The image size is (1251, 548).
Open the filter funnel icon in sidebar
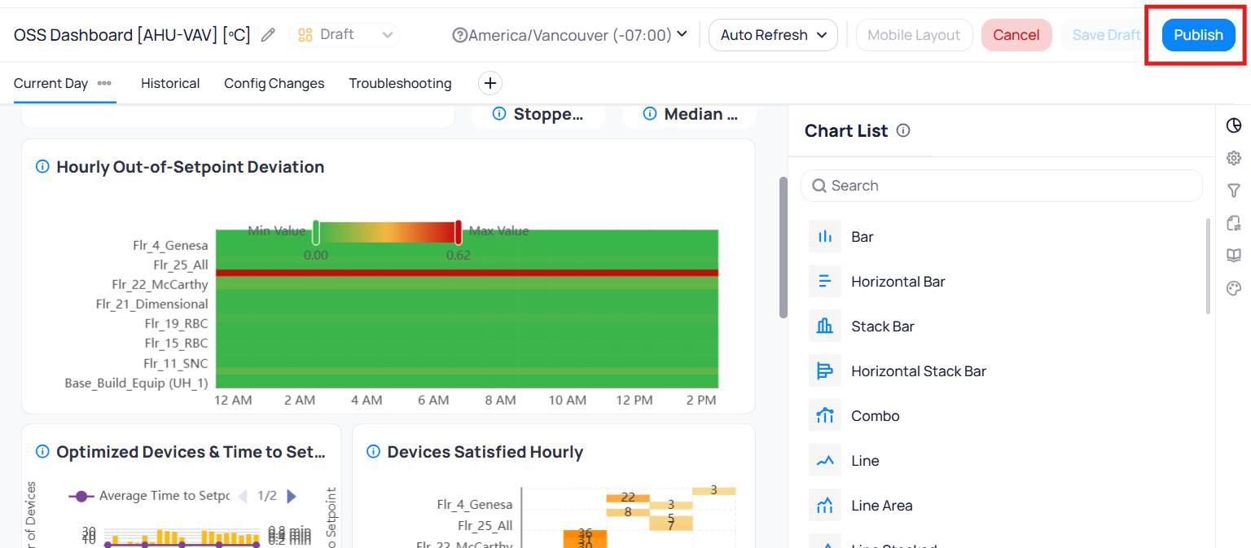pyautogui.click(x=1234, y=191)
